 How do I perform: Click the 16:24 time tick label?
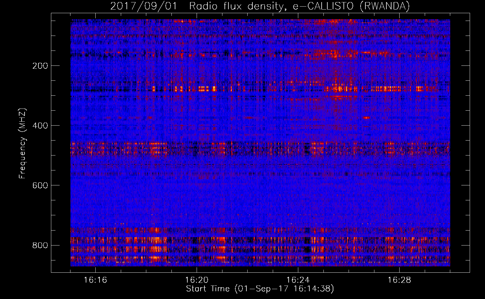(298, 280)
